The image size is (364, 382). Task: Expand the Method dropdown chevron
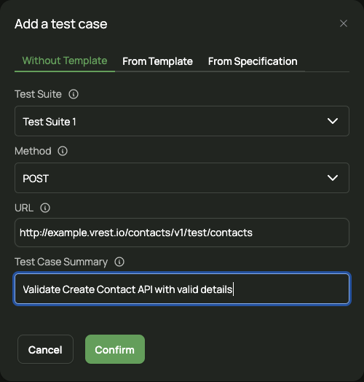point(333,178)
